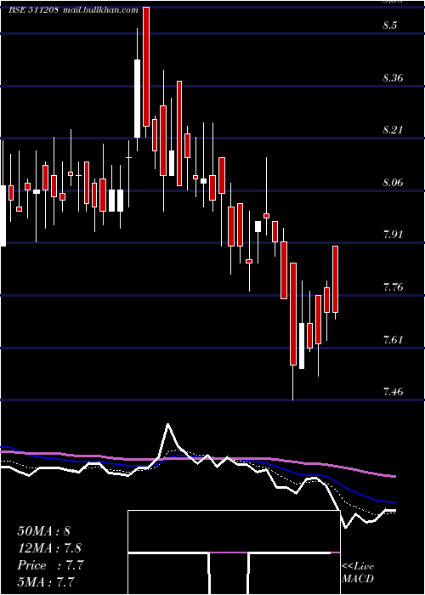425x595 pixels.
Task: Click the 7.61 price axis label
Action: [x=393, y=339]
